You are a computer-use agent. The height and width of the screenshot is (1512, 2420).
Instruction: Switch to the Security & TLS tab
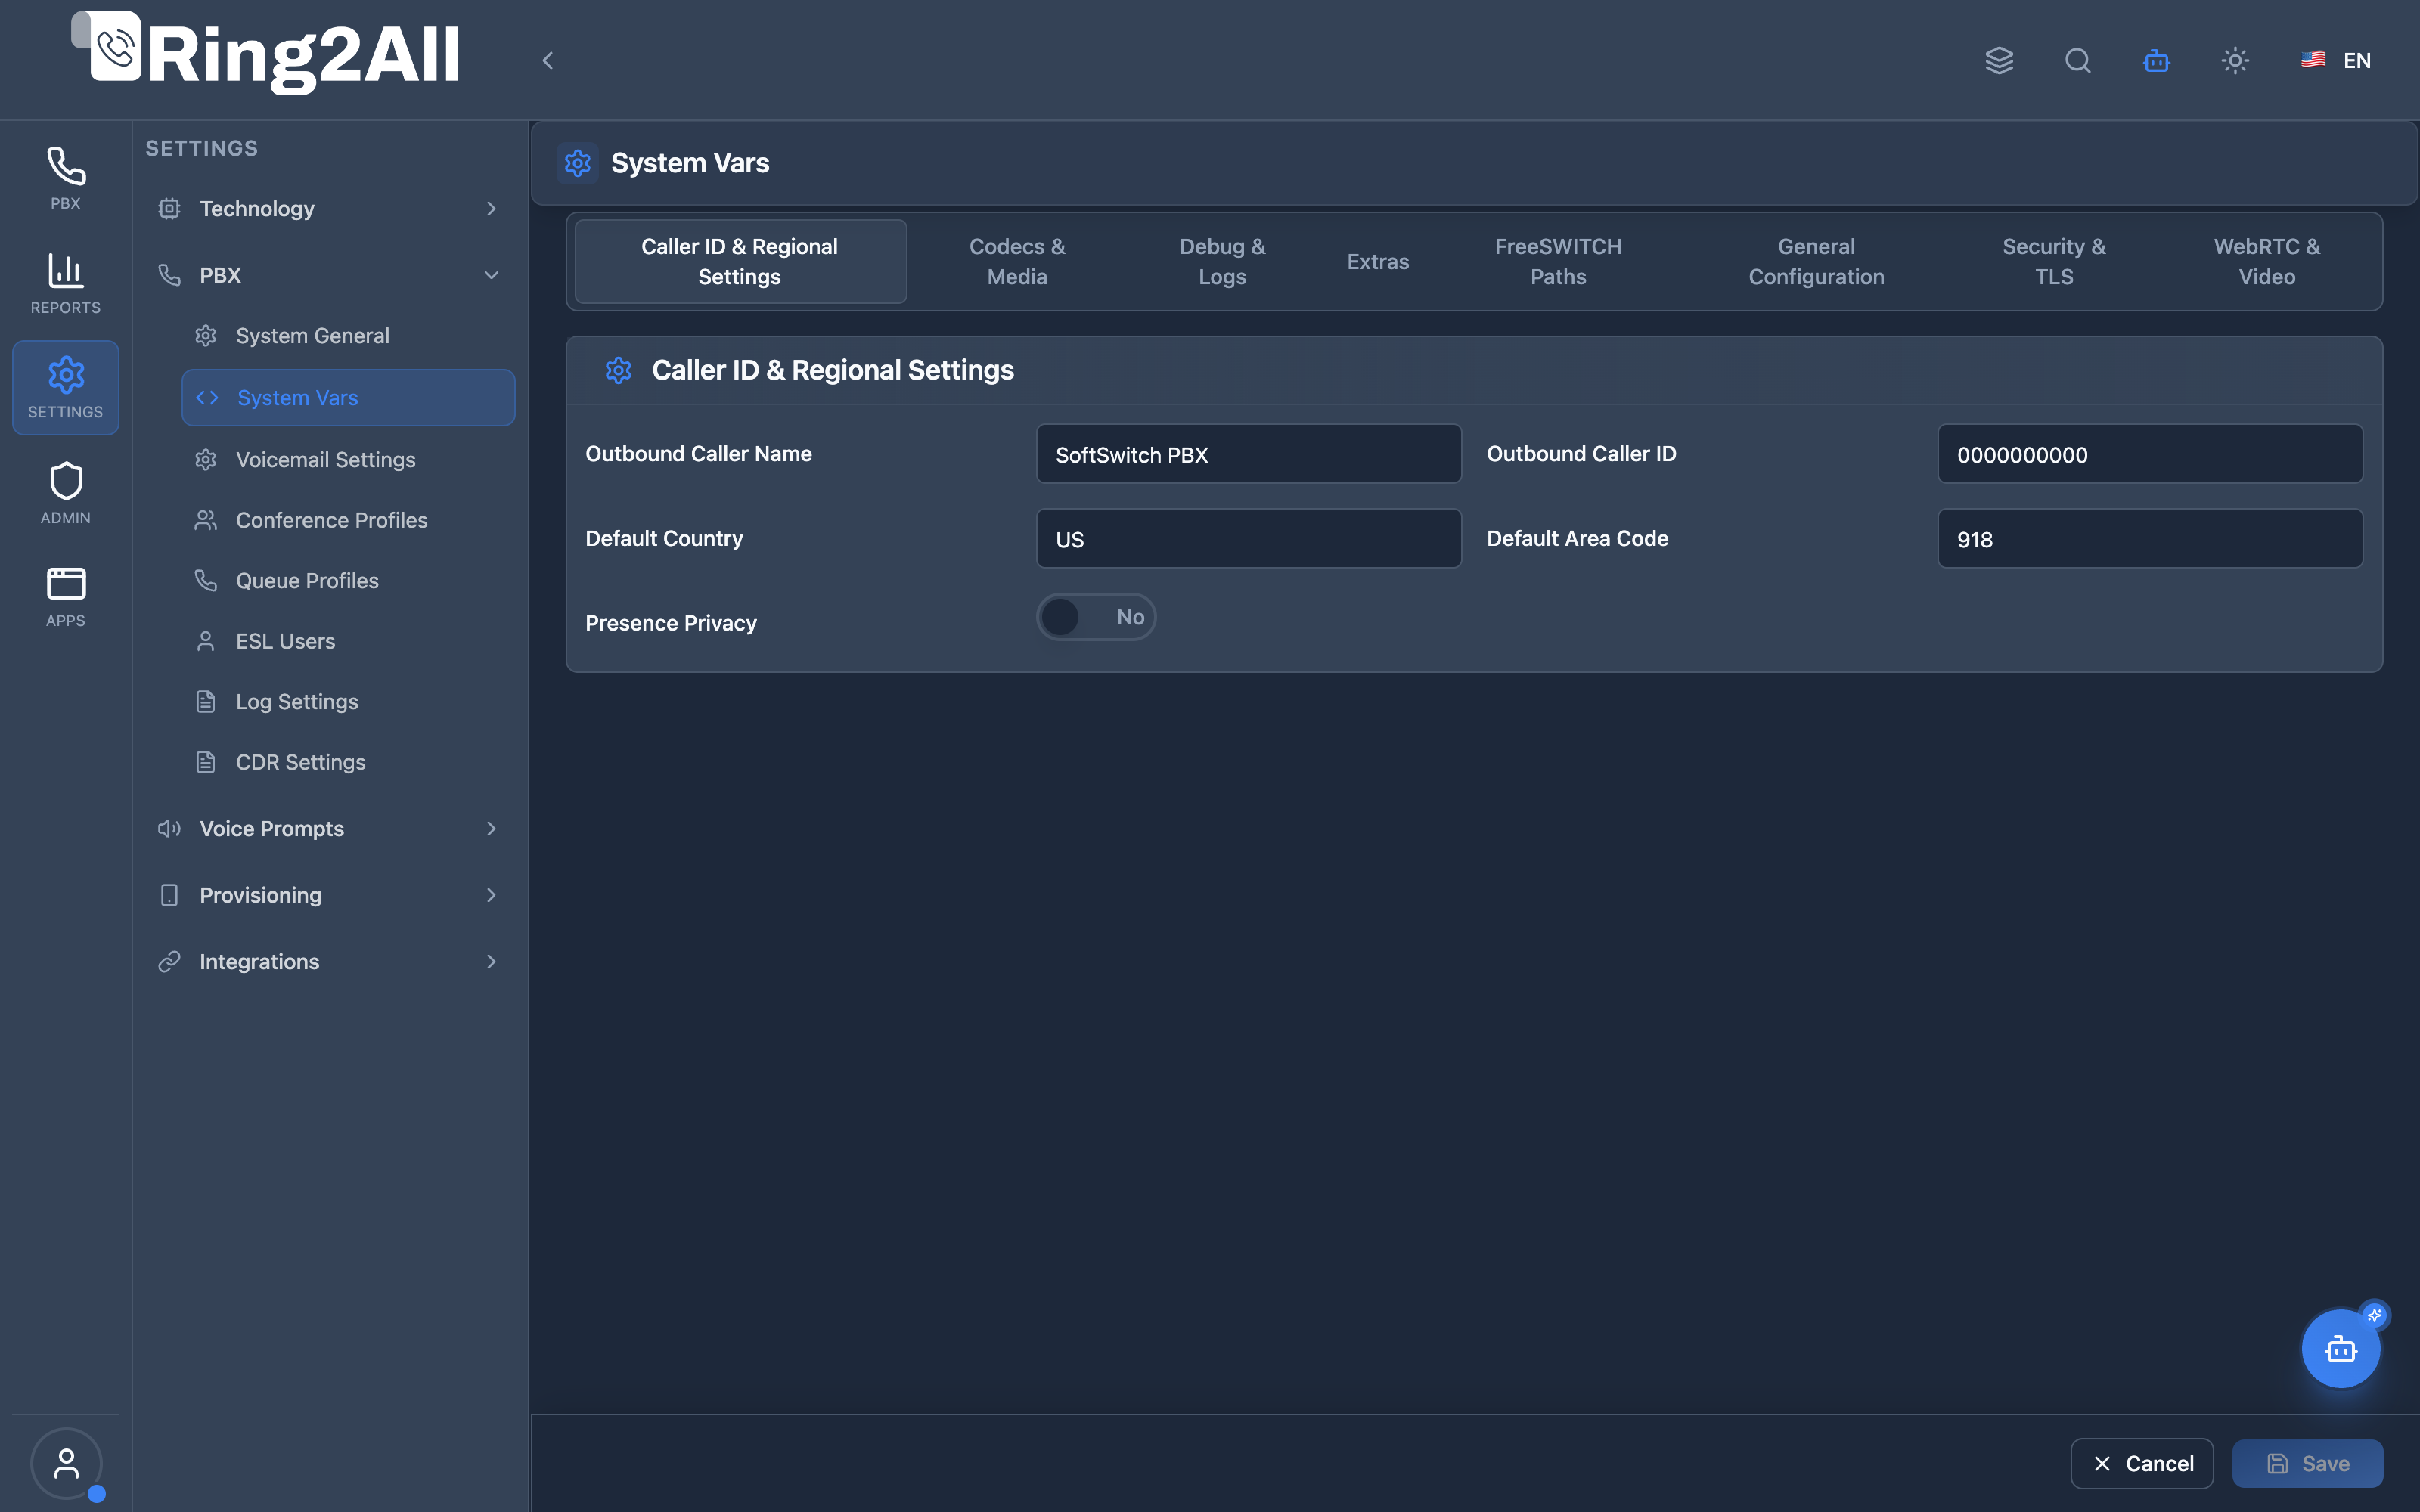click(x=2054, y=261)
